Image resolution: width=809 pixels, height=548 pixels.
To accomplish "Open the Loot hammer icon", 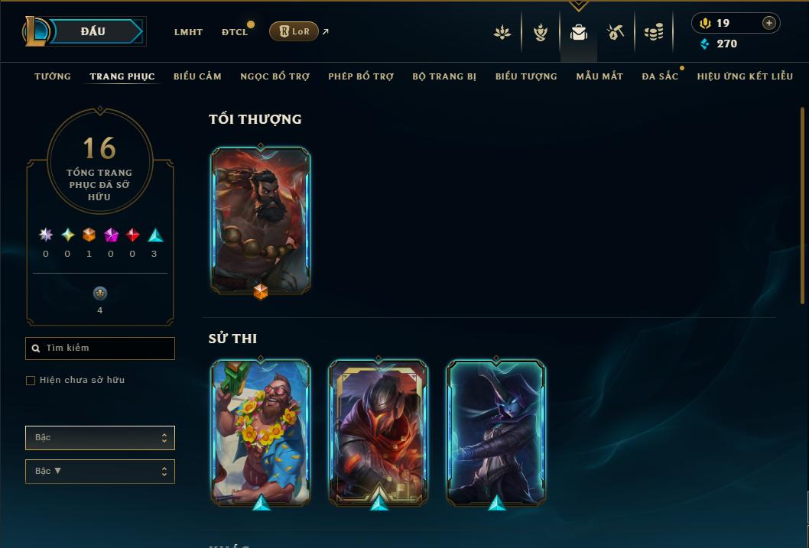I will point(615,32).
